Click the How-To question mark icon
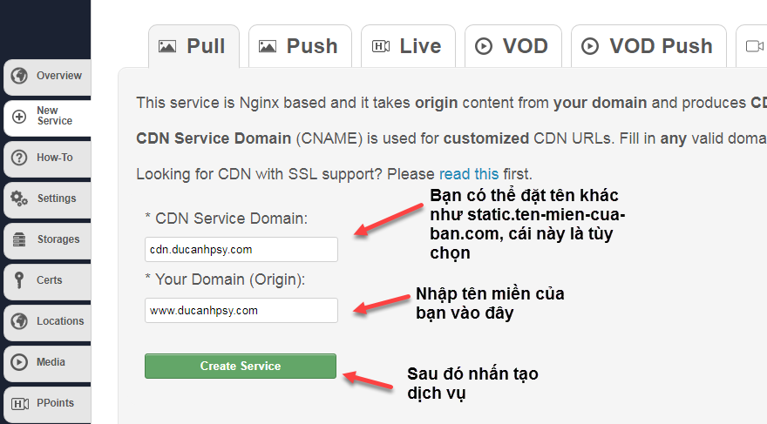The height and width of the screenshot is (424, 767). (19, 158)
